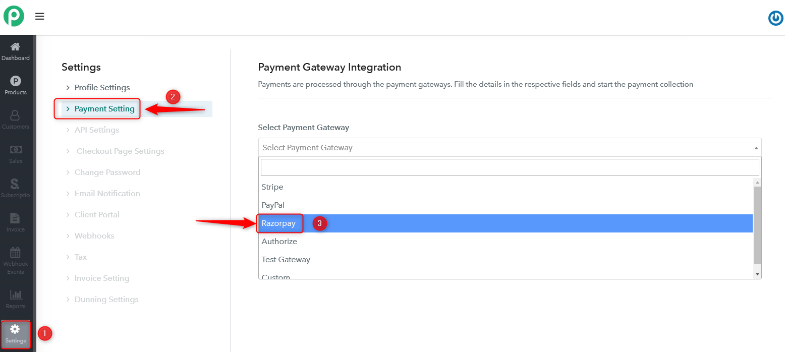Viewport: 785px width, 352px height.
Task: Pick the PayPal gateway option
Action: pyautogui.click(x=506, y=205)
